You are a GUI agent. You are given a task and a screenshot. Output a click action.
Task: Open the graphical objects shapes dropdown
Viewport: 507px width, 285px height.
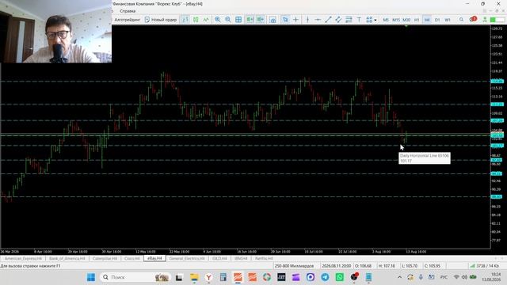[372, 20]
